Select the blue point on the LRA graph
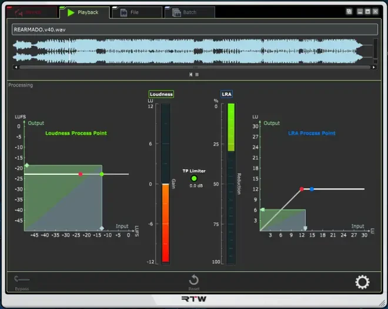This screenshot has height=309, width=388. tap(312, 189)
